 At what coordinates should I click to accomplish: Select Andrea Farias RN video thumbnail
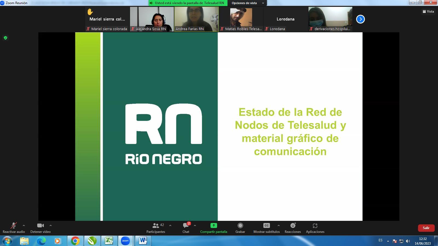click(197, 19)
